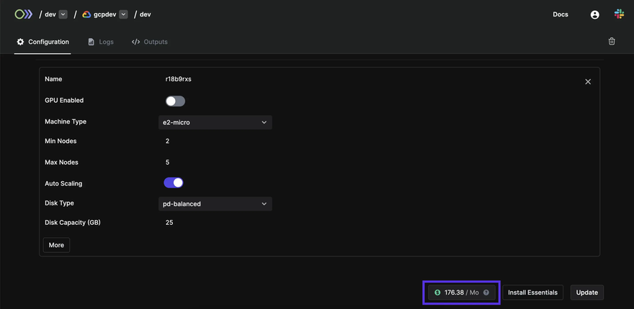Viewport: 634px width, 309px height.
Task: Open the Outputs tab
Action: pyautogui.click(x=150, y=42)
